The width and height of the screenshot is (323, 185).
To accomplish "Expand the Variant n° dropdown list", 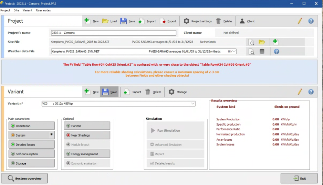I will pos(193,104).
